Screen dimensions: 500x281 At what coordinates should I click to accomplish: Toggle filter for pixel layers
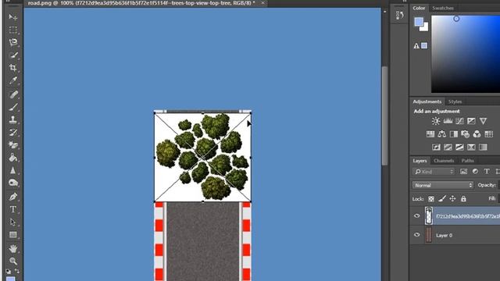(463, 172)
